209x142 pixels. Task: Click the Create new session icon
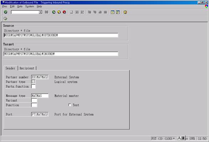pyautogui.click(x=112, y=12)
